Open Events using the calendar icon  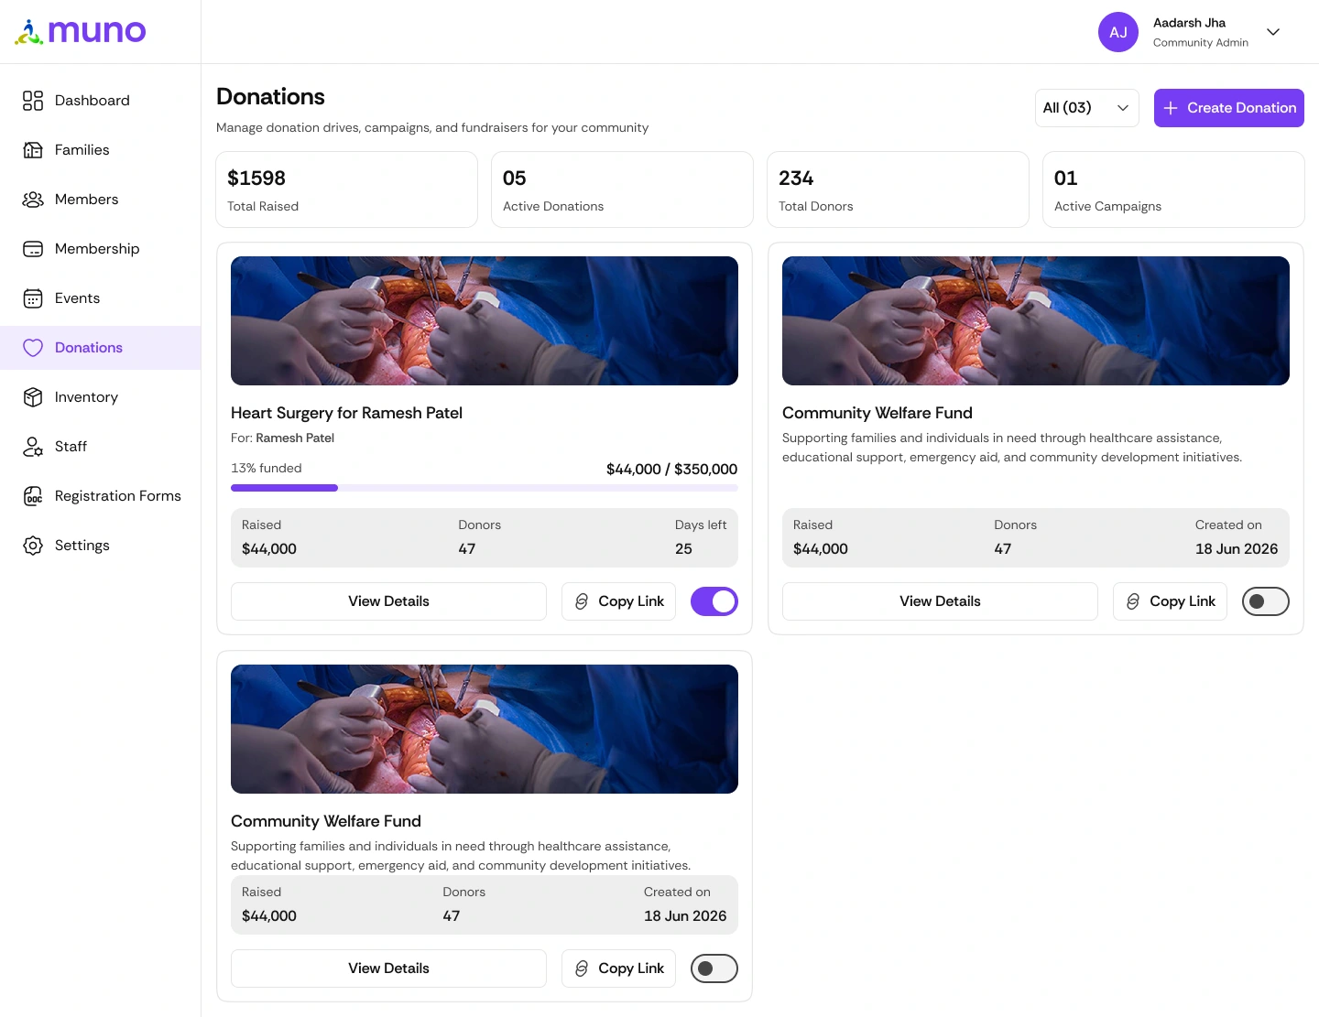33,298
